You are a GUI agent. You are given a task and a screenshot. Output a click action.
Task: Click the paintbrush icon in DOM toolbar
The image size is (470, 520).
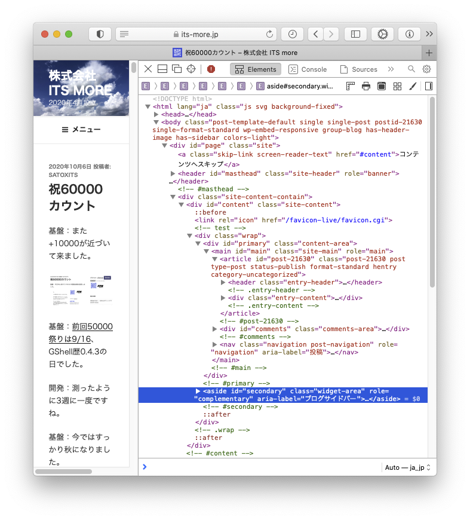coord(413,87)
